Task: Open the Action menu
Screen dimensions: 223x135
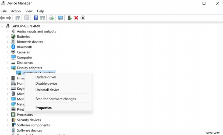Action: (16, 11)
